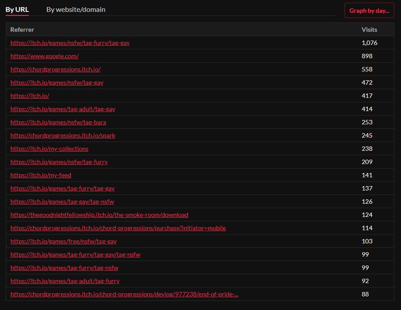Select the 417 visits value
401x310 pixels.
coord(367,96)
